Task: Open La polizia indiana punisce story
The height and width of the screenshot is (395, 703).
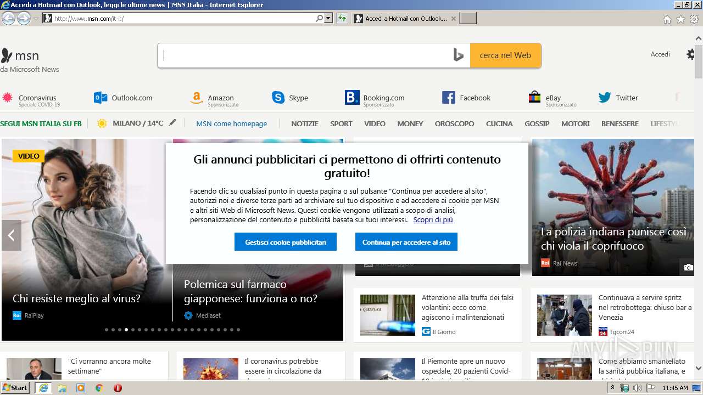Action: point(613,239)
